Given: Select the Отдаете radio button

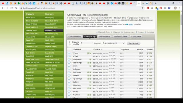Looking at the screenshot, I should [69, 42].
